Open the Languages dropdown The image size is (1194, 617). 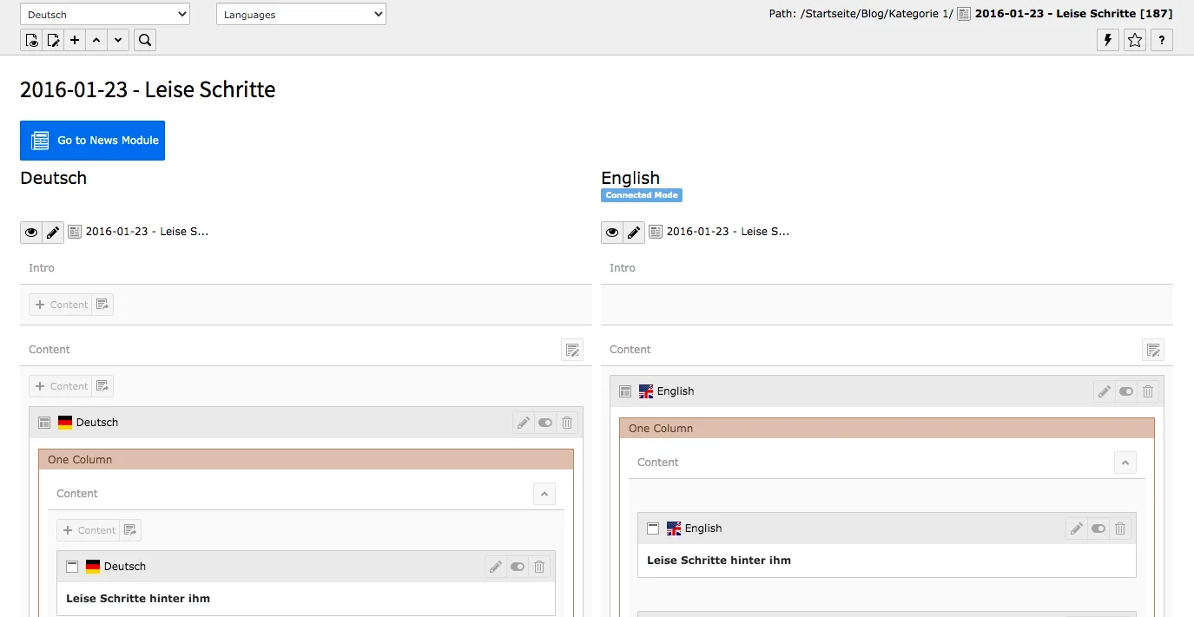(x=300, y=14)
